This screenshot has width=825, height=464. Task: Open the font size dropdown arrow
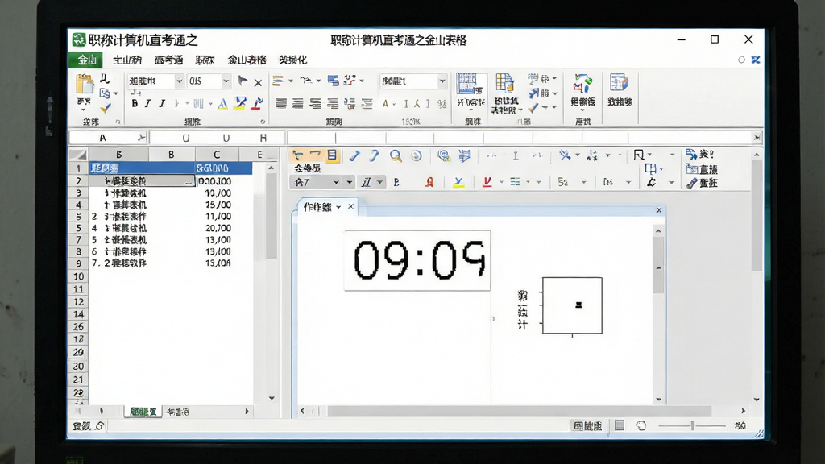click(226, 81)
